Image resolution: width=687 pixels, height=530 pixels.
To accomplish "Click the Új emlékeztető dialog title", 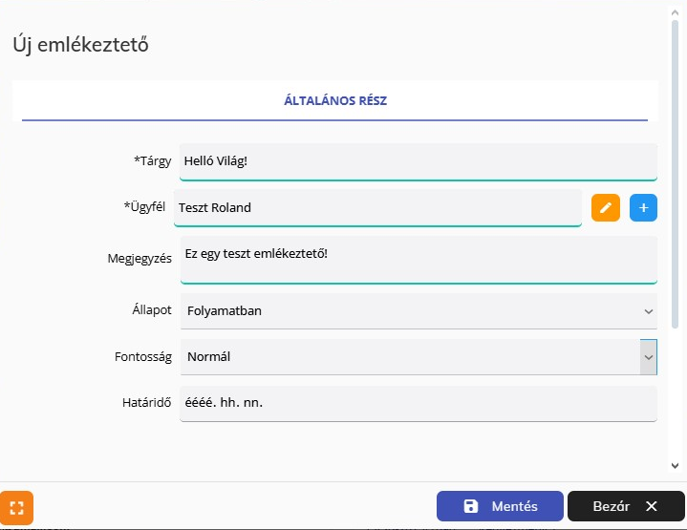I will pyautogui.click(x=80, y=44).
